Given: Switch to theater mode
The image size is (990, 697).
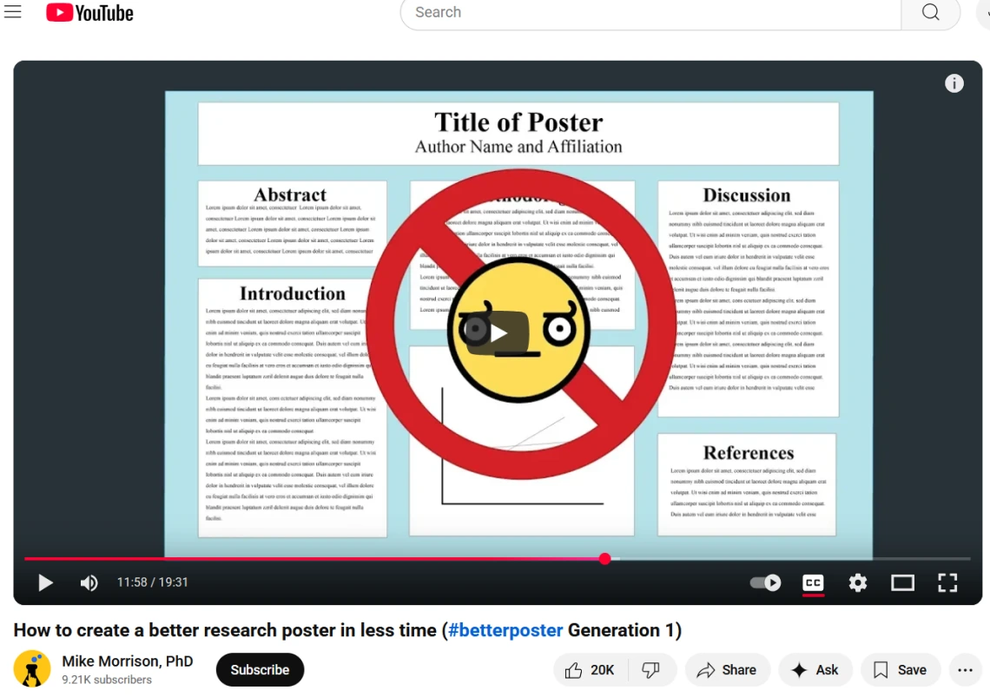Looking at the screenshot, I should click(902, 582).
